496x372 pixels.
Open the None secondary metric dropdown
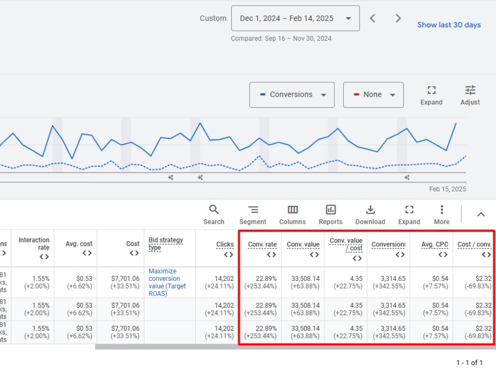pyautogui.click(x=373, y=95)
